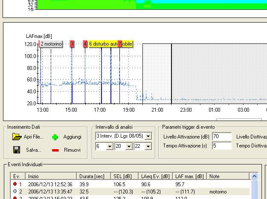The width and height of the screenshot is (267, 199).
Task: Select the row starting 2006/12/13 12:52:36
Action: click(130, 185)
